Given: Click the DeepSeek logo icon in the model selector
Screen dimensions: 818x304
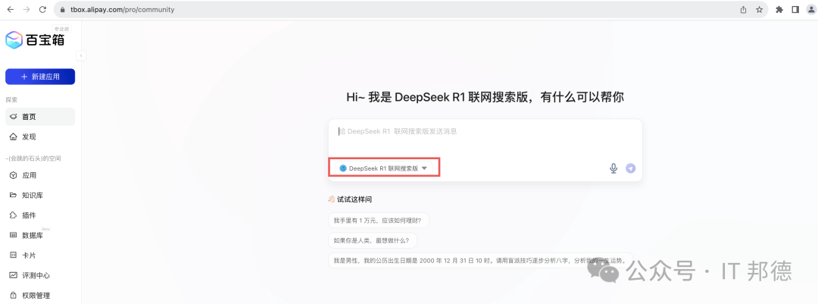Looking at the screenshot, I should 343,168.
